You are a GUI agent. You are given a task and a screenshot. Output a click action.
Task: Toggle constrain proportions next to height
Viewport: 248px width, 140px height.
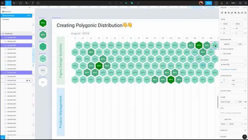click(x=245, y=28)
